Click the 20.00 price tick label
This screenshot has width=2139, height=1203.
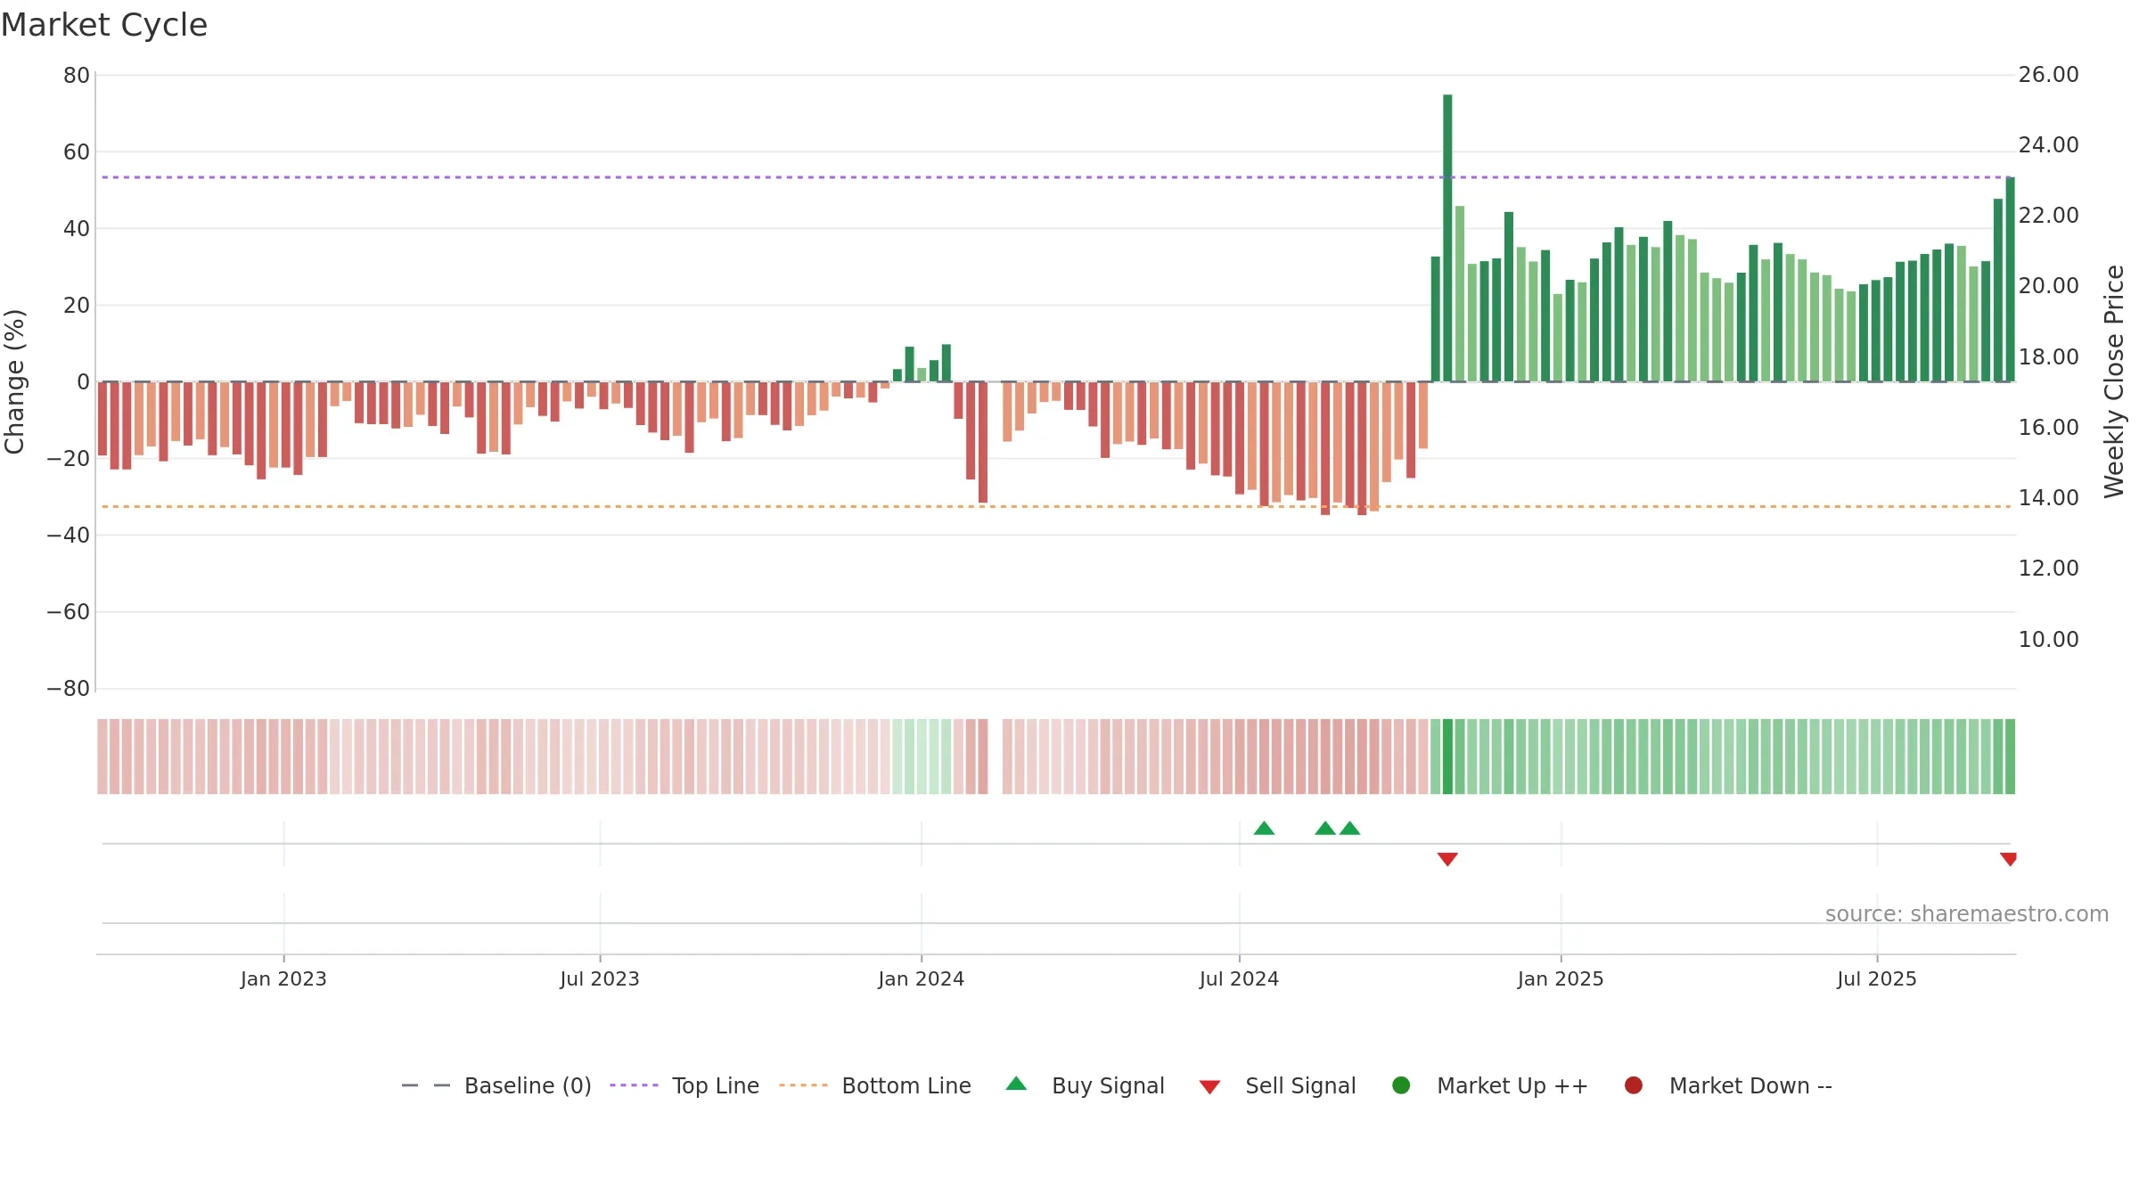(x=2048, y=286)
